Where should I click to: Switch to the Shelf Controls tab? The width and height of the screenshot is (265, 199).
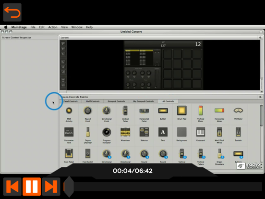93,101
